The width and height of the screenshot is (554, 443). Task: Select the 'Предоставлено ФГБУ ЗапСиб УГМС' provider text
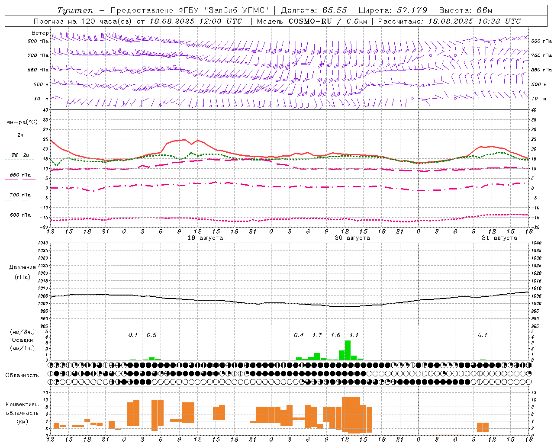pos(190,10)
